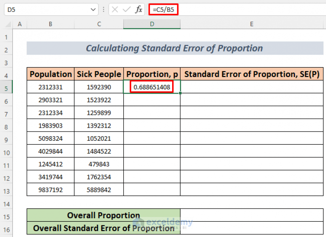Select cell with population 1983903
This screenshot has height=237, width=326.
tap(51, 126)
